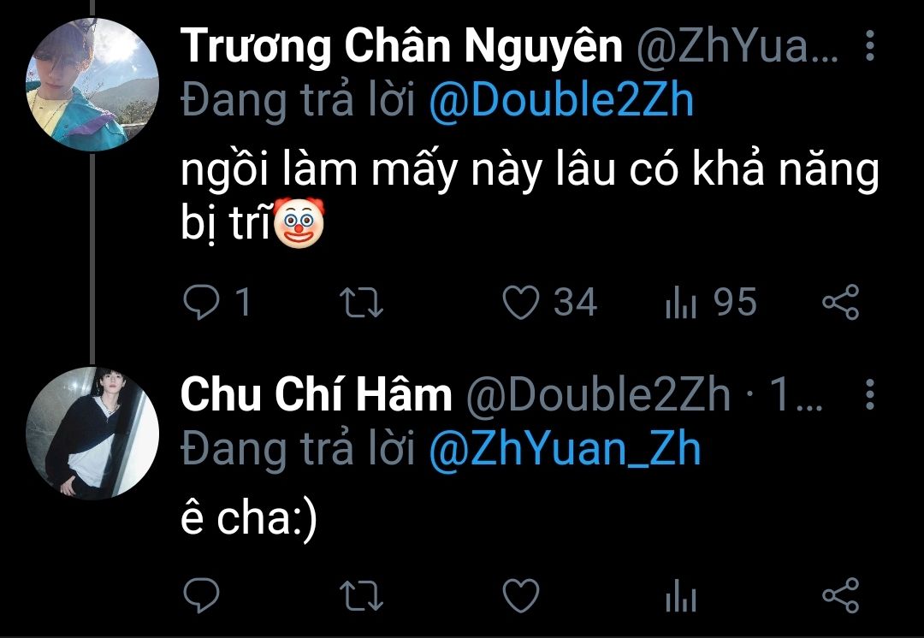Screen dimensions: 924x638
Task: Like Chu Chí Hâm's "ê cha:)" tweet
Action: pyautogui.click(x=521, y=595)
